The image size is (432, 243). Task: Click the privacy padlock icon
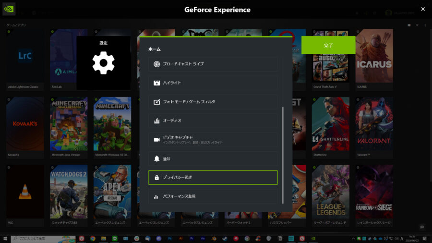click(x=156, y=177)
